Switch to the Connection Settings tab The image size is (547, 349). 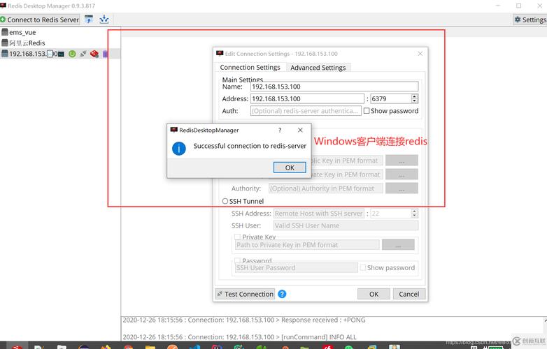pos(250,67)
